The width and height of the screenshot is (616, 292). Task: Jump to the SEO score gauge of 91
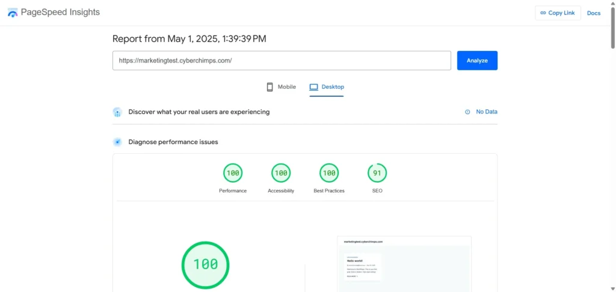[377, 173]
